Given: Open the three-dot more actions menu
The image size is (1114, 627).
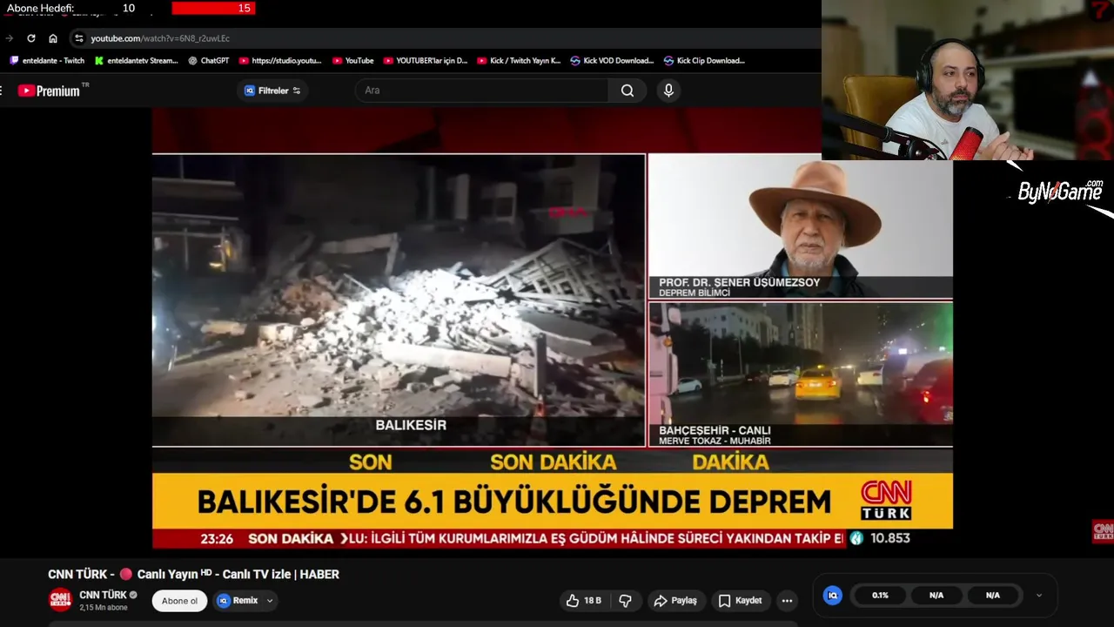Looking at the screenshot, I should [x=788, y=601].
